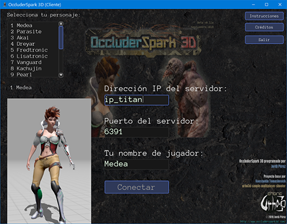Focus the server port field showing 6391
Viewport: 287px width, 224px height.
136,132
